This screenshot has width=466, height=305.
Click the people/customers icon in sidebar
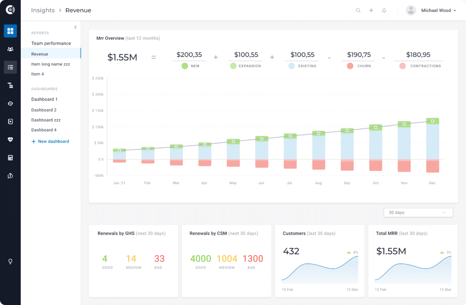click(10, 49)
